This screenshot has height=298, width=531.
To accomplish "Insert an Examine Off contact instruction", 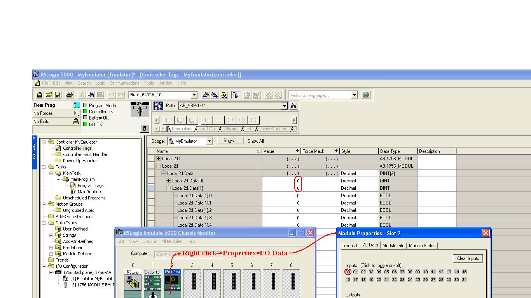I will coord(218,120).
